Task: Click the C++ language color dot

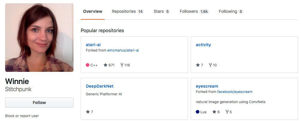Action: [88, 65]
